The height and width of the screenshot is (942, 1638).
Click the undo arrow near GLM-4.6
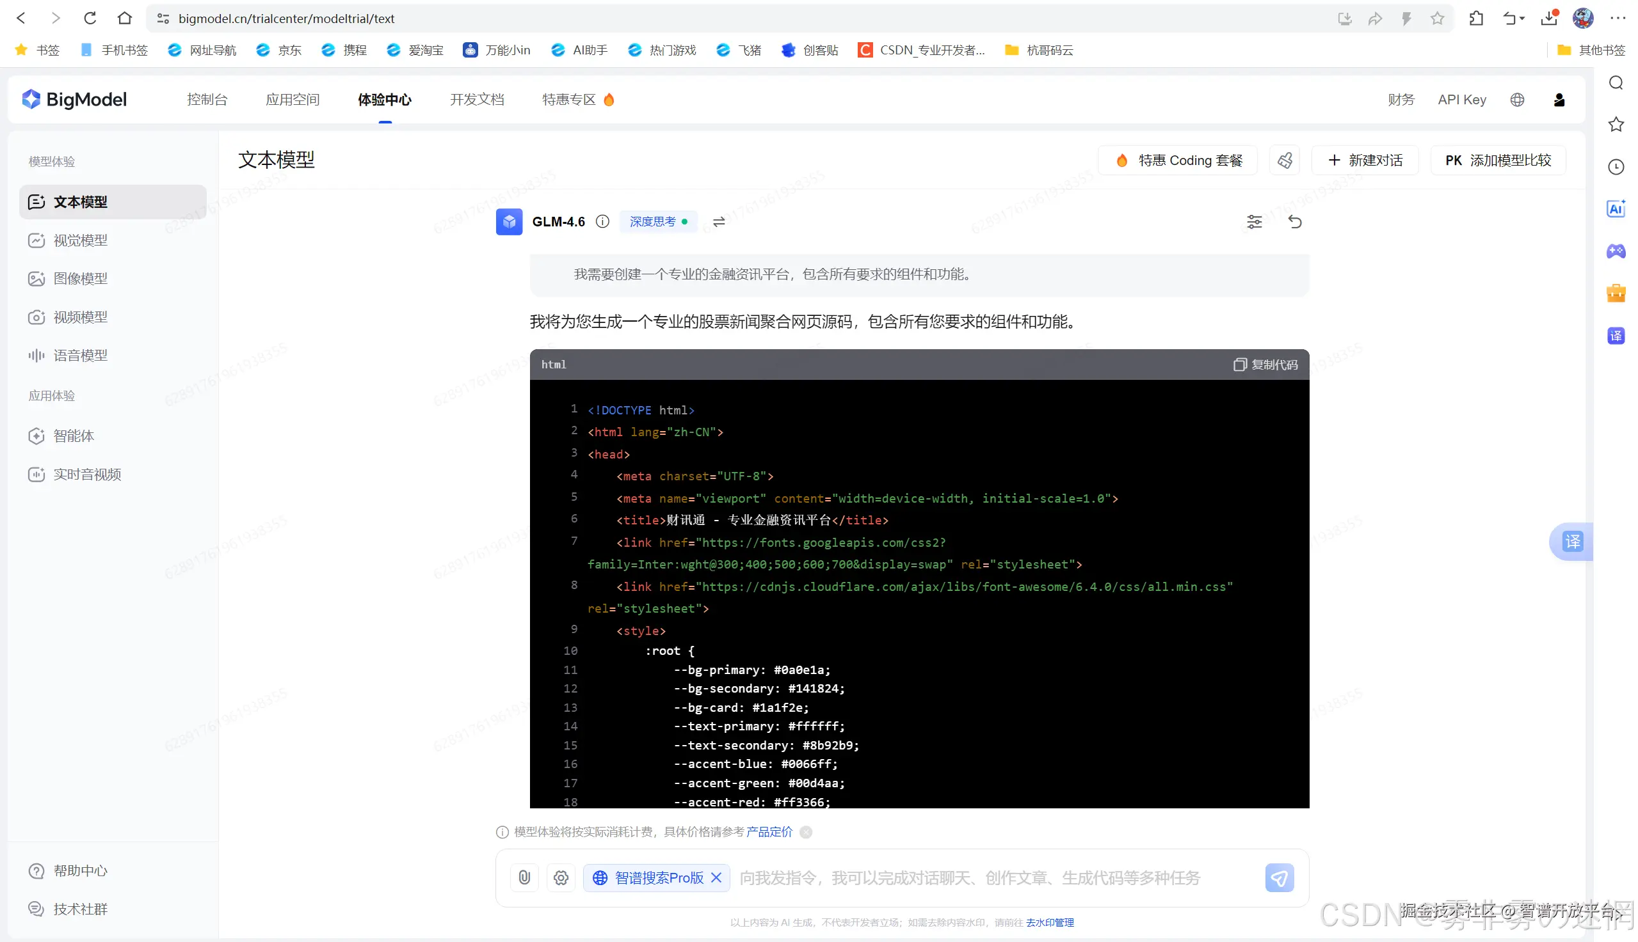1294,222
